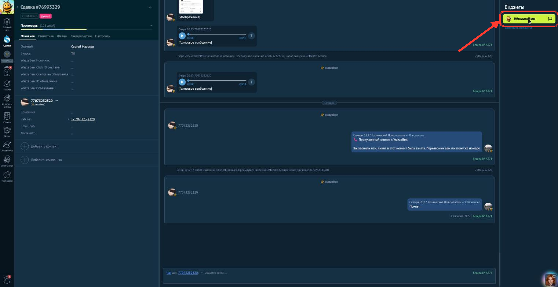Seek within the 00:10 voice message track
Screen dimensions: 558x287
coord(217,34)
